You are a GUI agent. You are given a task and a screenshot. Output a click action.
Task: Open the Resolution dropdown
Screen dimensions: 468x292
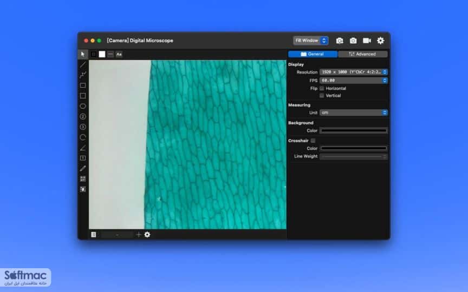click(x=354, y=72)
